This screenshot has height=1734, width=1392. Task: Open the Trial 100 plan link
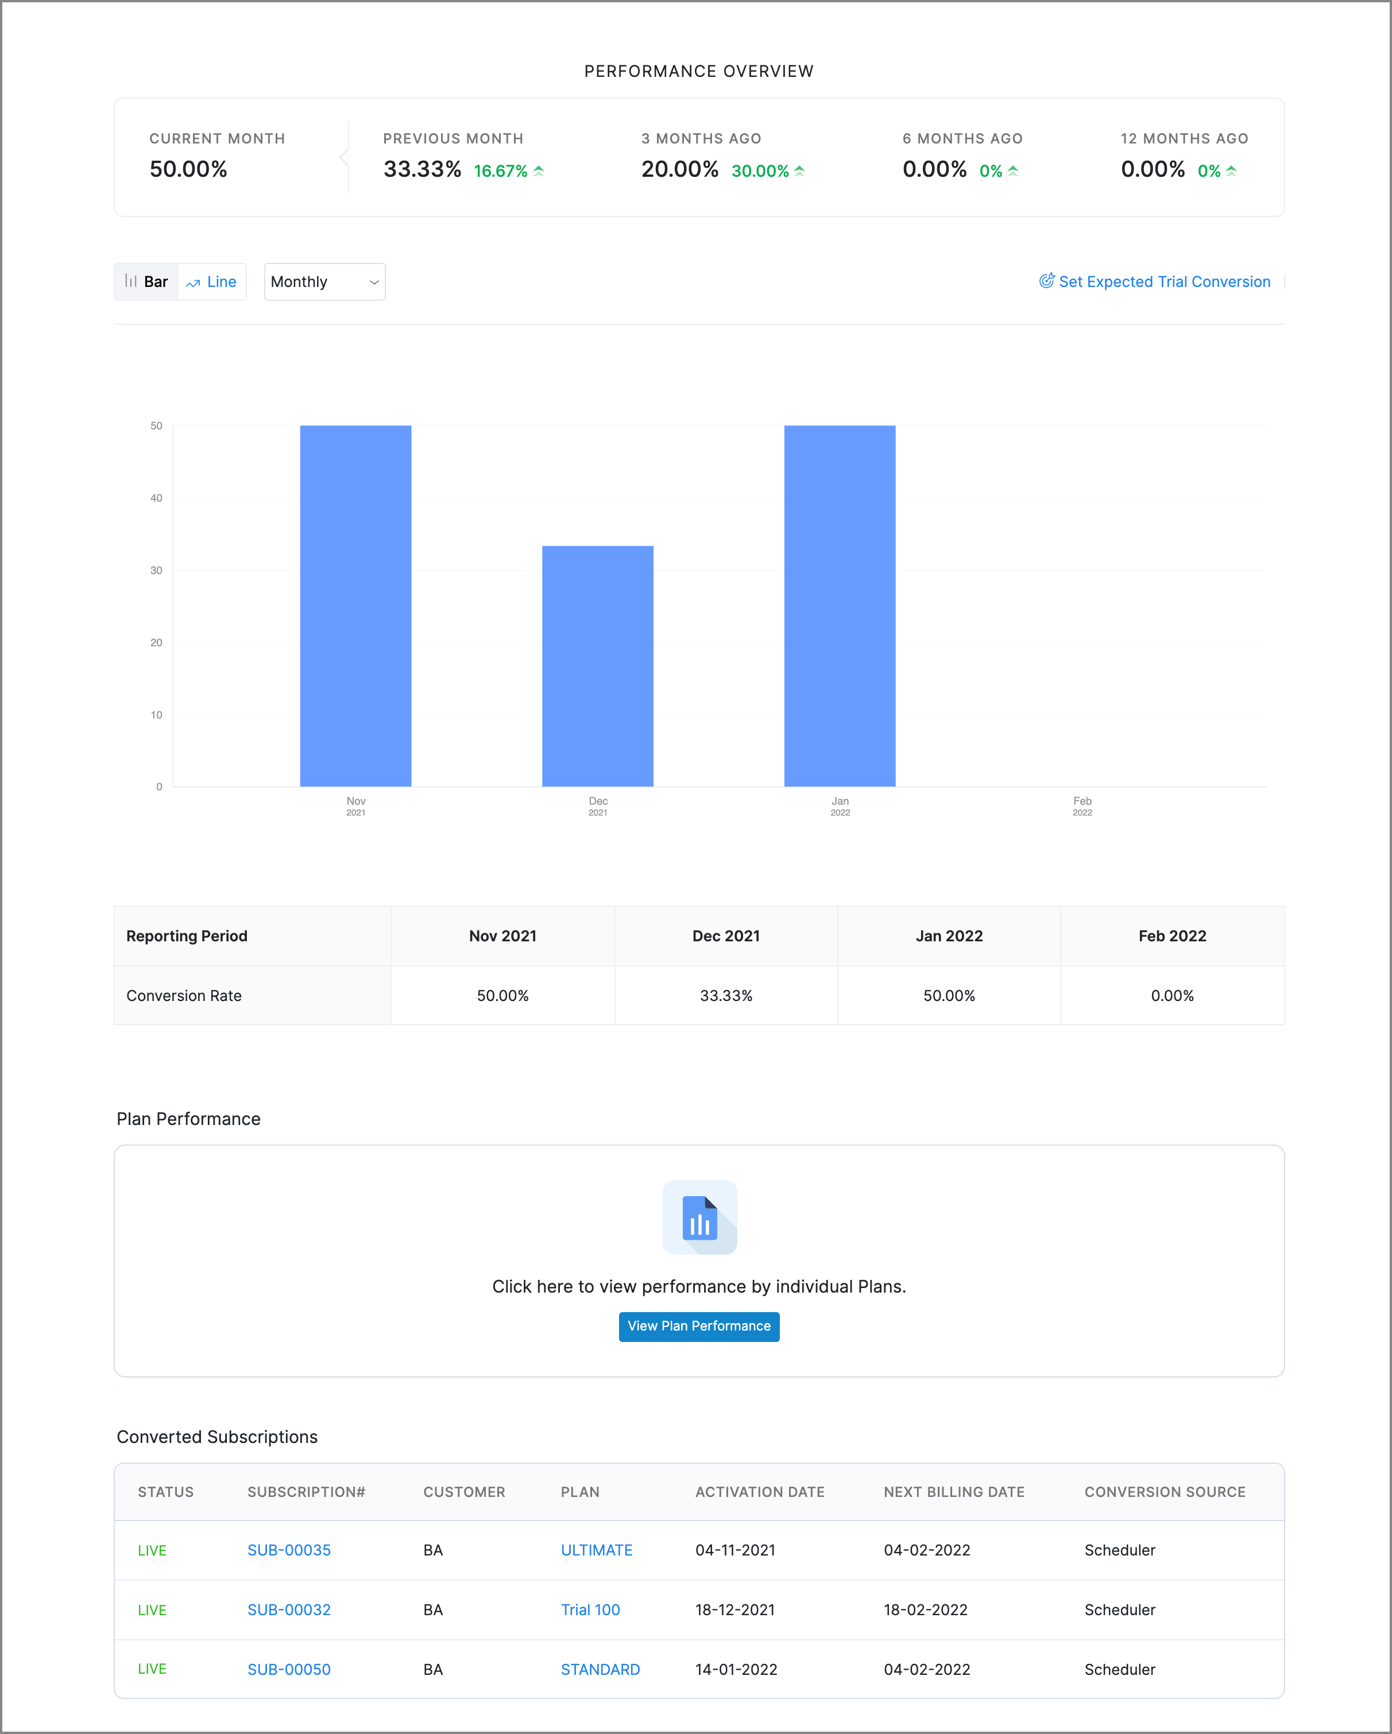point(590,1609)
